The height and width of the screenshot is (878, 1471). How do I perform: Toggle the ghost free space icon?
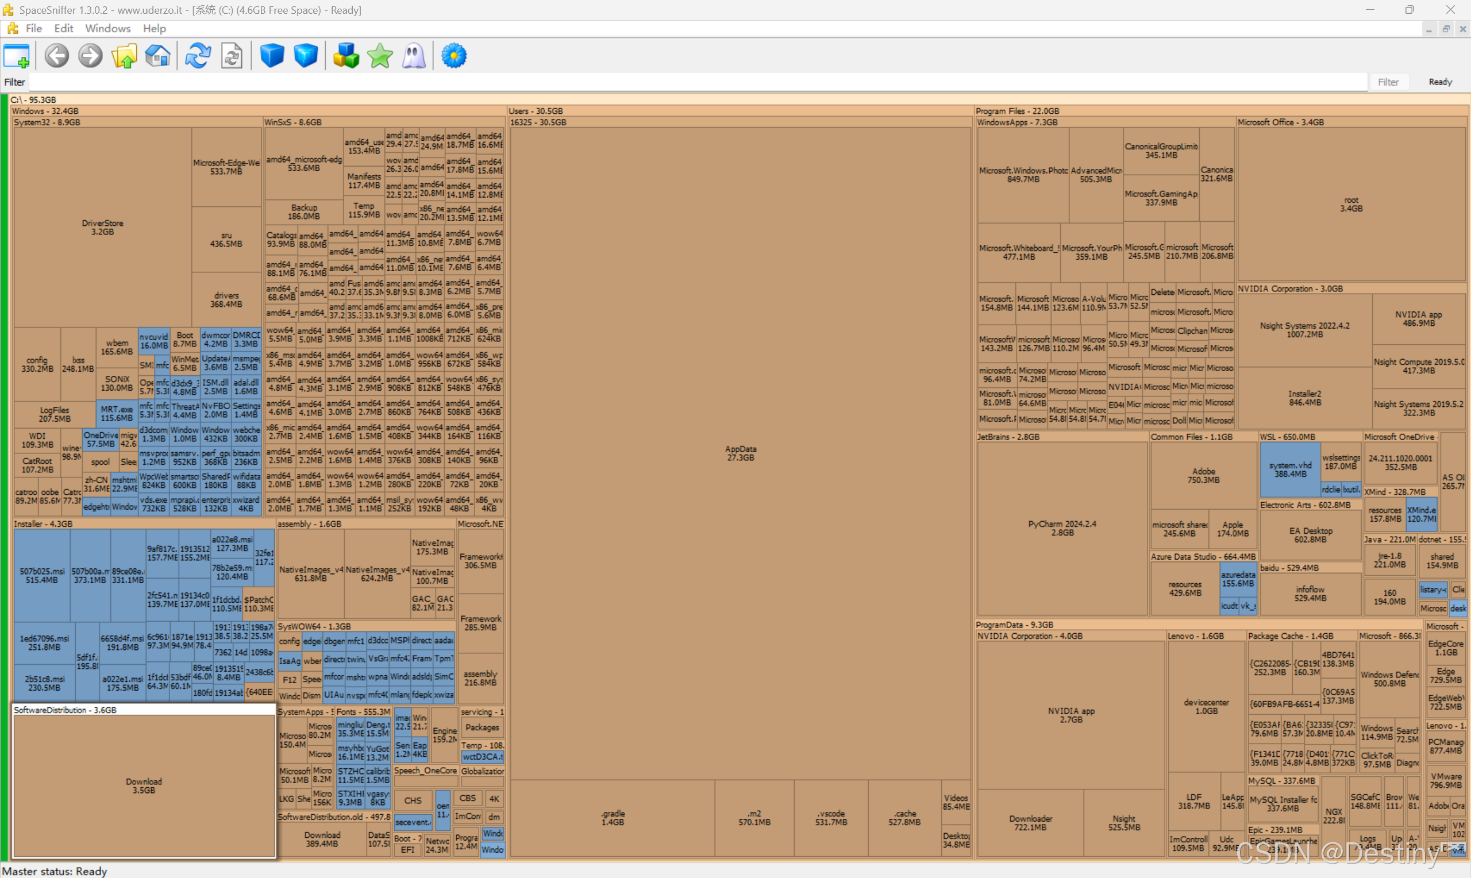(414, 56)
